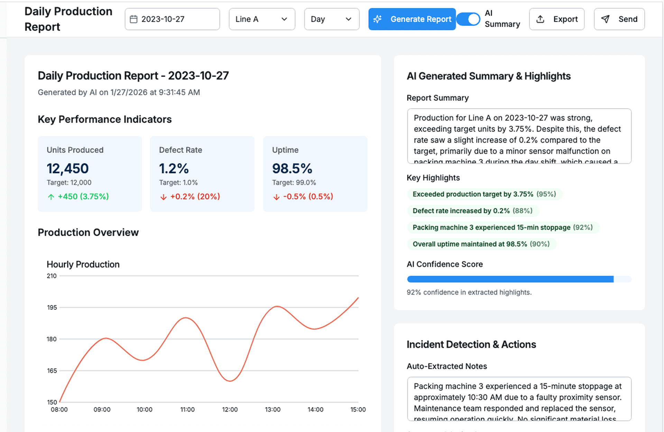This screenshot has height=432, width=664.
Task: Click the Export button
Action: (556, 19)
